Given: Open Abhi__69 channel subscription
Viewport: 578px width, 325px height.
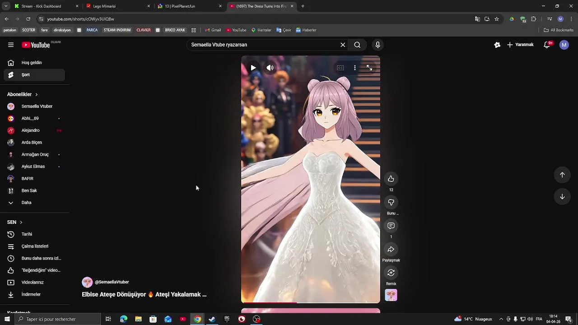Looking at the screenshot, I should (x=34, y=118).
